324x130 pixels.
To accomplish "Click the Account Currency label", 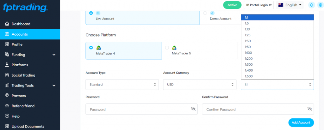I will pos(176,73).
